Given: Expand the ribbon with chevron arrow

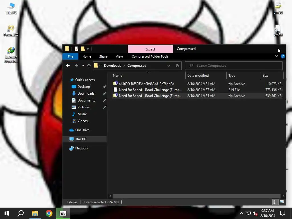Looking at the screenshot, I should 277,56.
